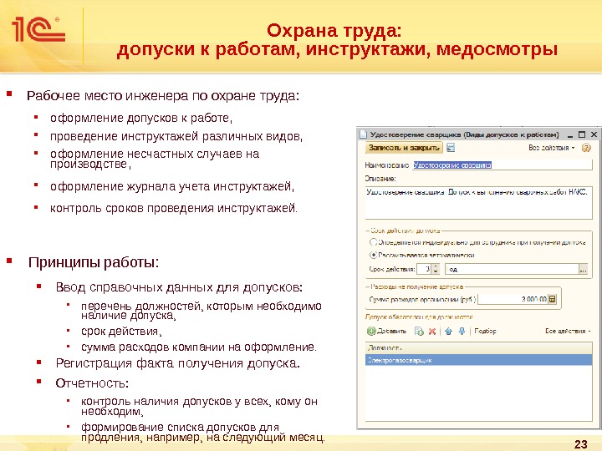The height and width of the screenshot is (451, 602).
Task: Click the text 'Принципы работы:'
Action: point(94,263)
